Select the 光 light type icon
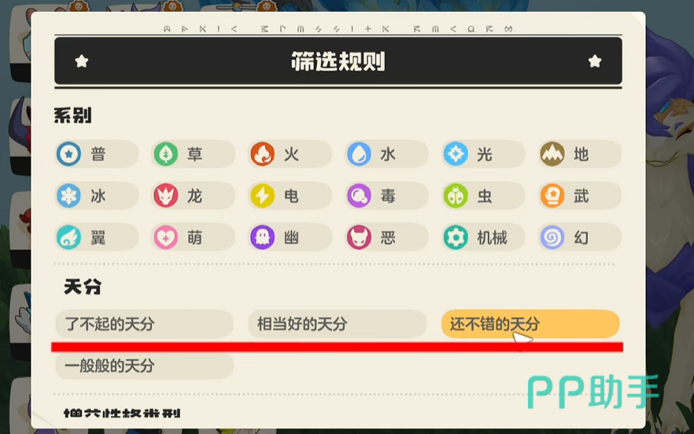Viewport: 694px width, 434px height. [x=456, y=154]
